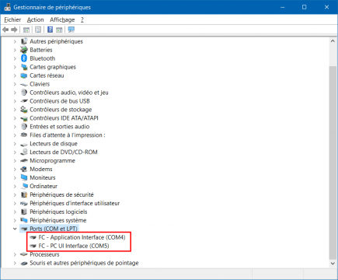Click the Batteries category icon
This screenshot has height=280, width=338.
click(x=24, y=50)
